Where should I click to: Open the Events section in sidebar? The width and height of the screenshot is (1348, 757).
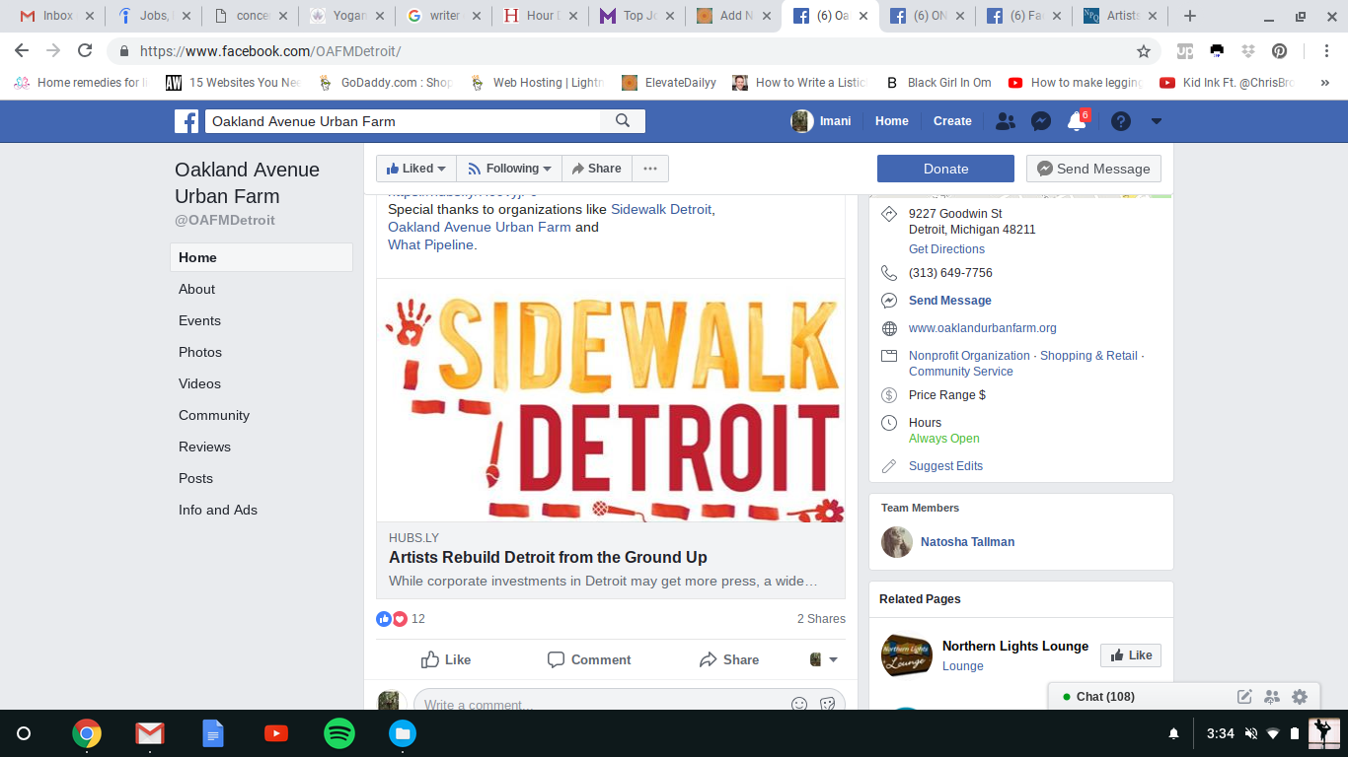[x=199, y=320]
